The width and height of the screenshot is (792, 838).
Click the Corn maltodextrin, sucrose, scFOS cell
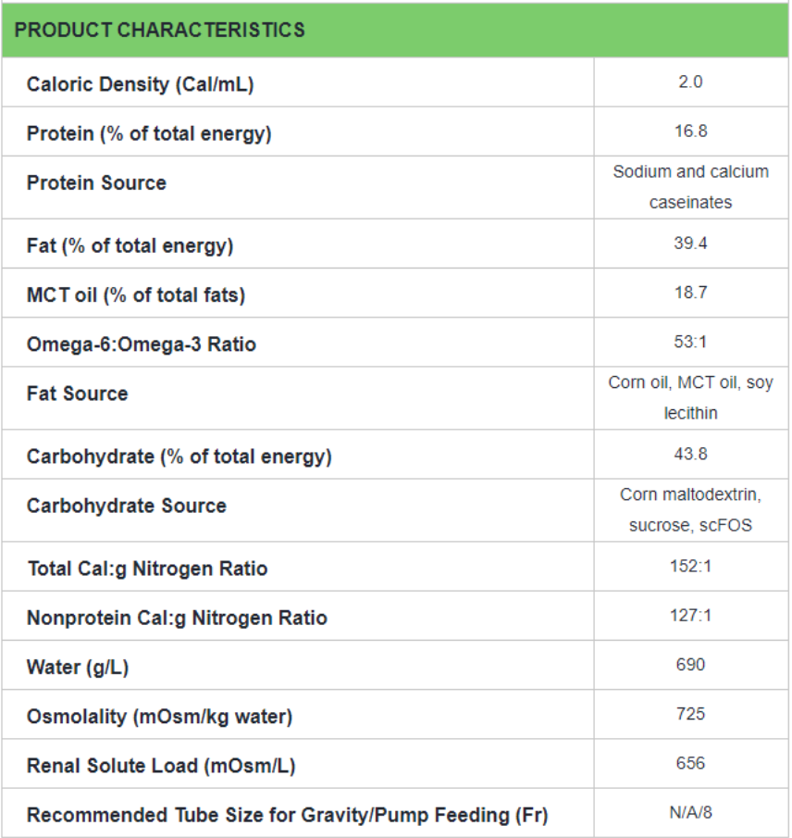pos(690,510)
